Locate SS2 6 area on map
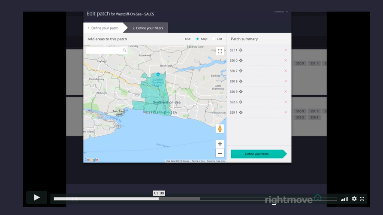The image size is (383, 215). tap(241, 102)
